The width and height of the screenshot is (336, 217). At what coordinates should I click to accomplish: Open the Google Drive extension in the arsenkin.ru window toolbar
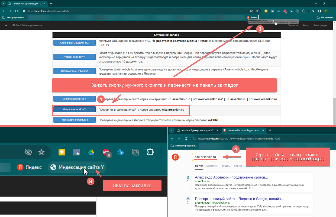click(279, 11)
